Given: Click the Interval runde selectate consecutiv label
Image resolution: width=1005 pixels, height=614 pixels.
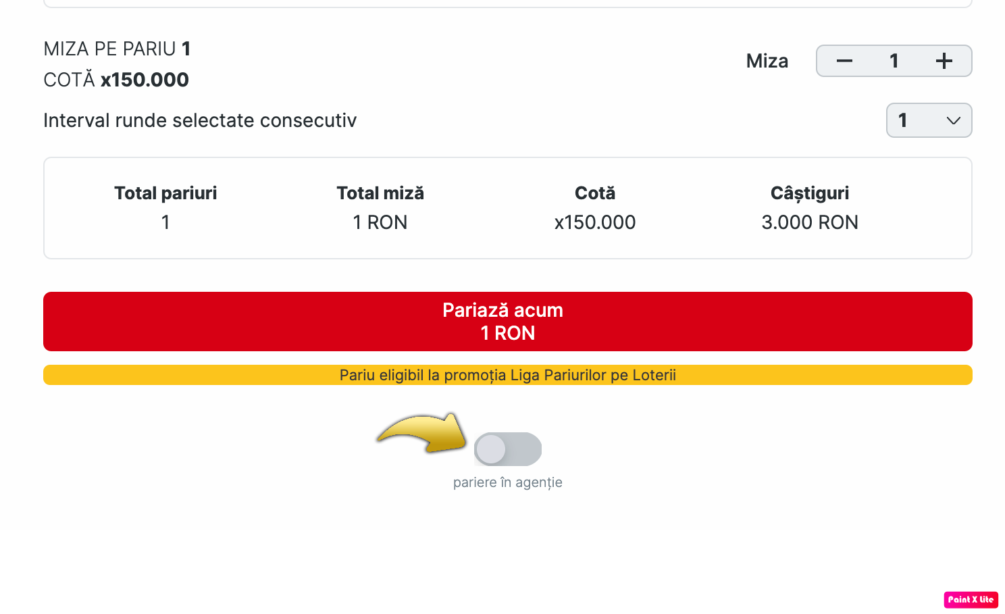Looking at the screenshot, I should point(200,120).
